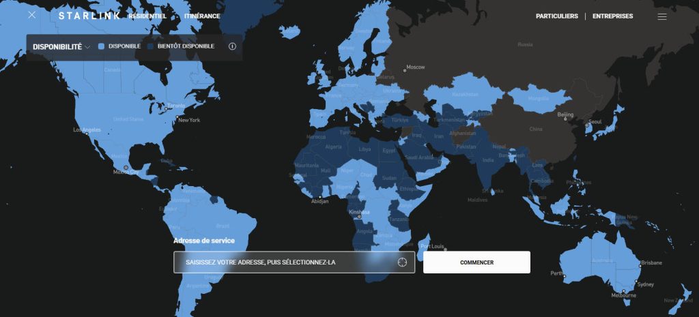
Task: Click the light blue Disponible legend swatch
Action: pos(102,46)
